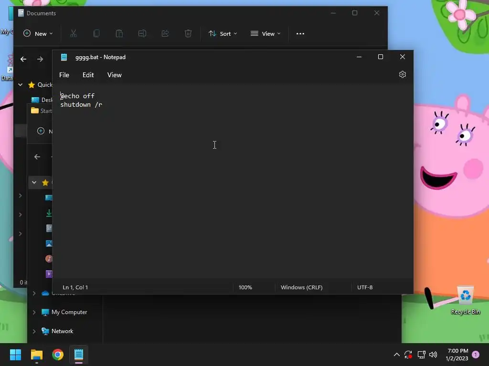Viewport: 489px width, 366px height.
Task: Open the Windows Start menu
Action: (x=16, y=355)
